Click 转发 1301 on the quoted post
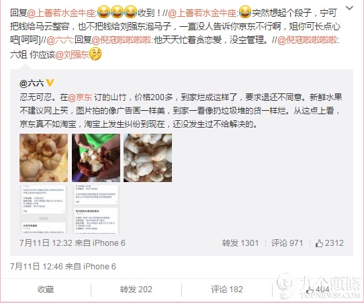Screen dimensions: 364x303 tap(240, 243)
